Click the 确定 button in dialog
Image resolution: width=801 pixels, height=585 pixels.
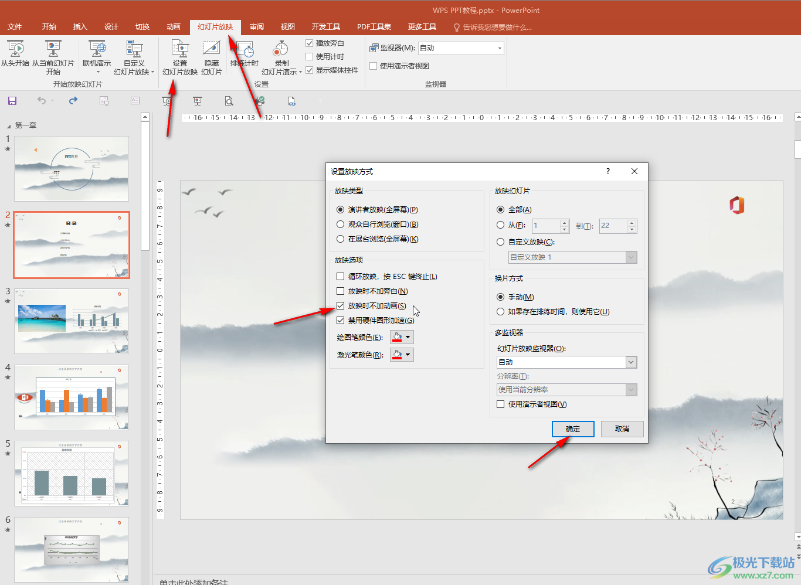tap(573, 429)
